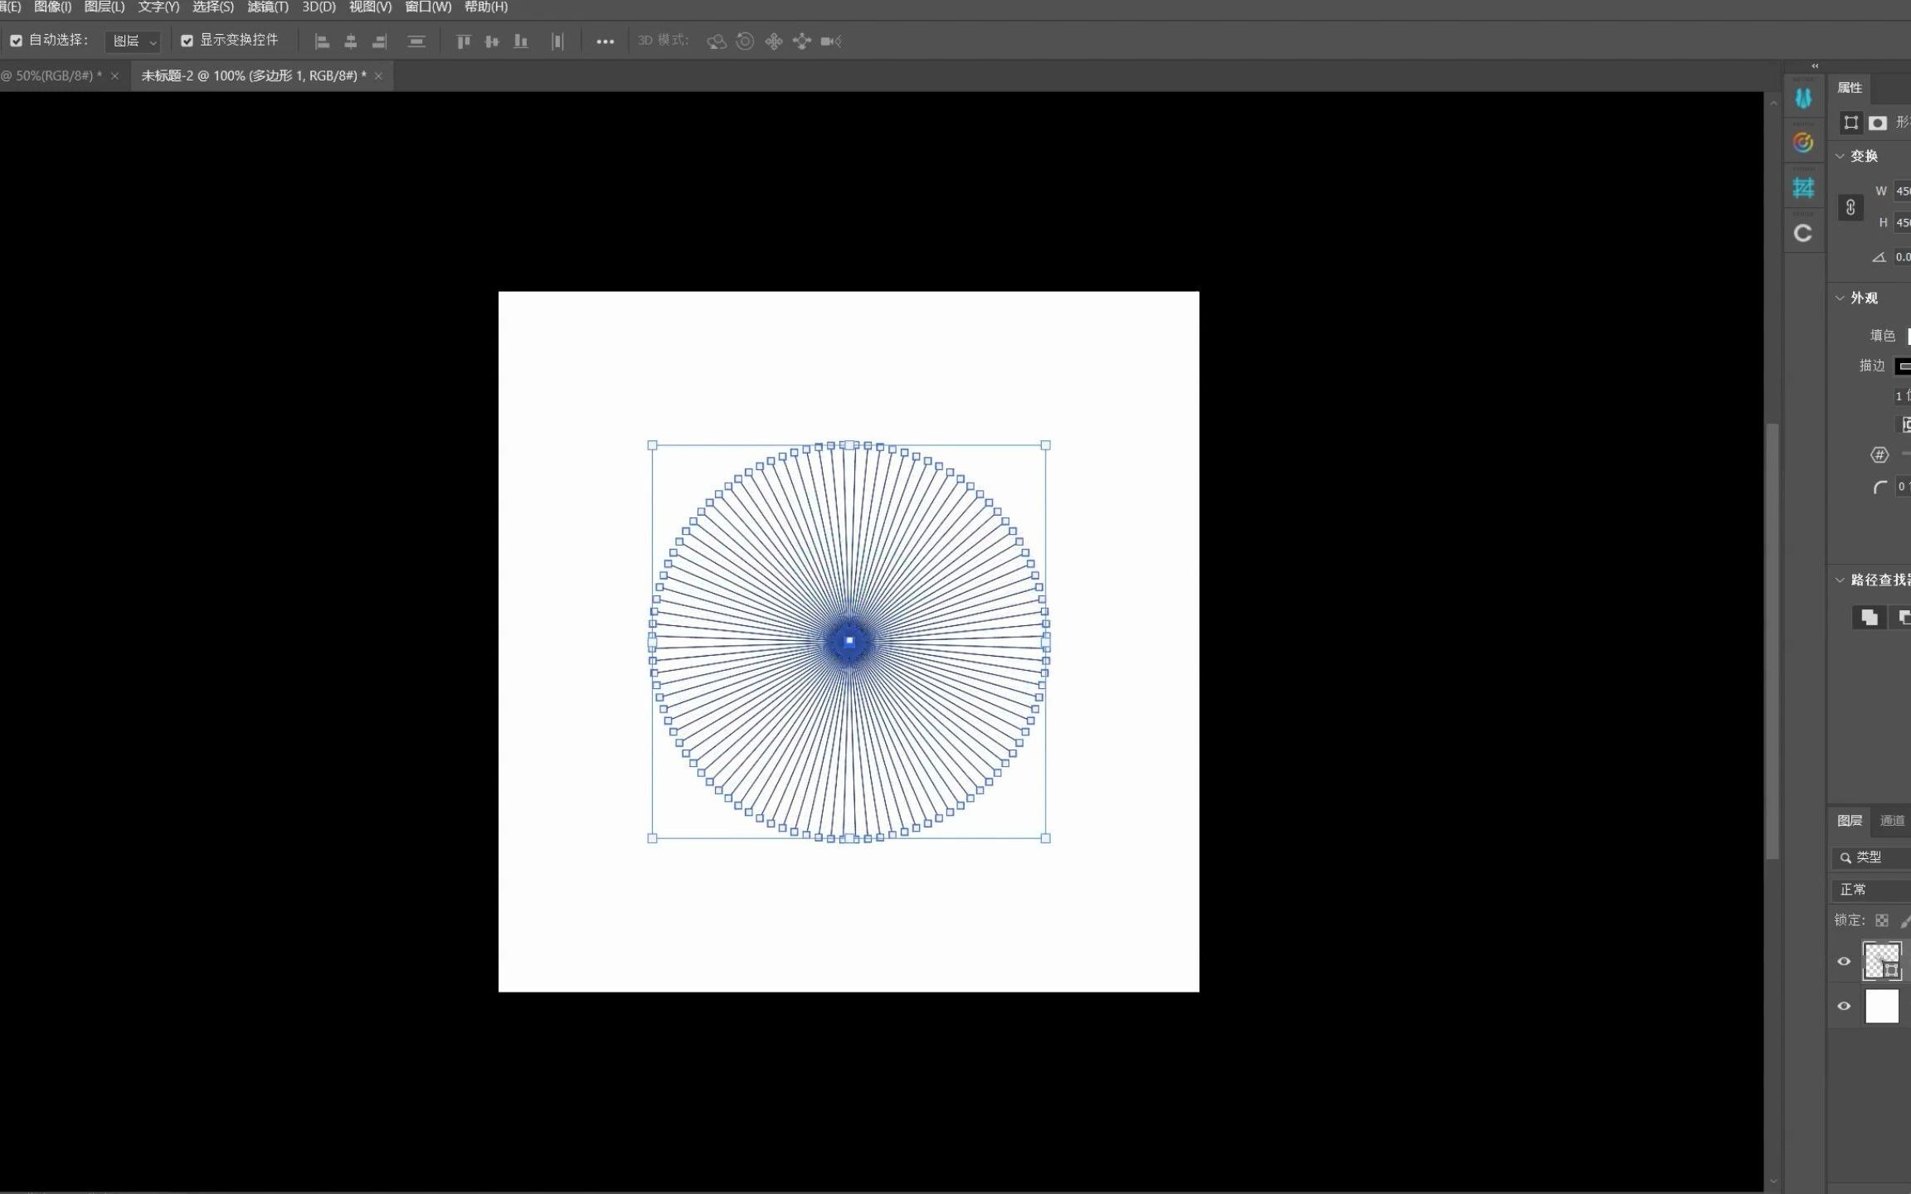The width and height of the screenshot is (1911, 1194).
Task: Switch to the 通道 tab
Action: click(1892, 821)
